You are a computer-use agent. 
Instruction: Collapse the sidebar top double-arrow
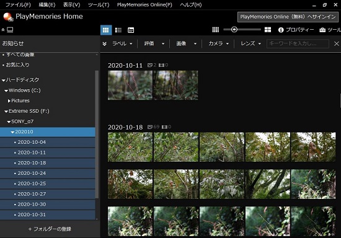coord(3,30)
